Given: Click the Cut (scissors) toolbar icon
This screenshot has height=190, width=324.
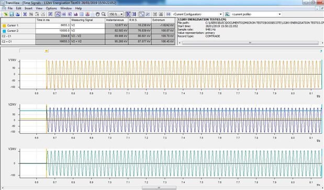Looking at the screenshot, I should tap(25, 14).
